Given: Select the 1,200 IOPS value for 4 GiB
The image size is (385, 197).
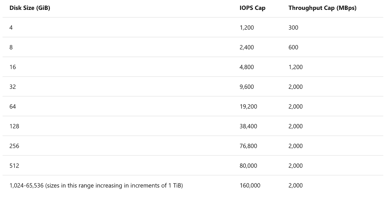Looking at the screenshot, I should tap(247, 28).
